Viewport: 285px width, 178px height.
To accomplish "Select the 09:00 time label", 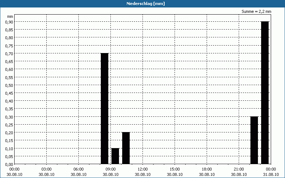I will click(111, 169).
